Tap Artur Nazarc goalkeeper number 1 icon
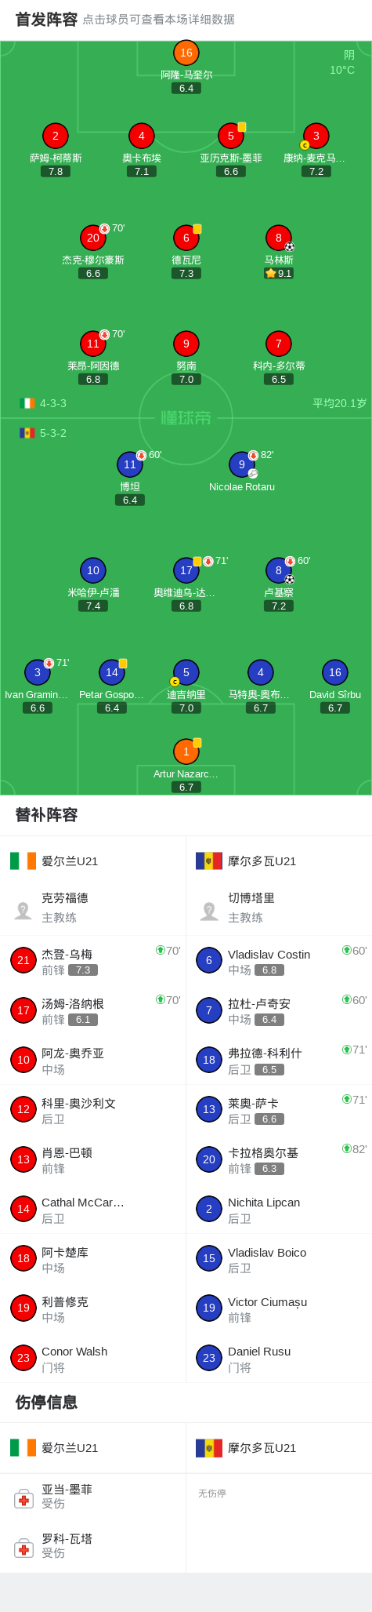Viewport: 372px width, 1612px height. point(186,751)
